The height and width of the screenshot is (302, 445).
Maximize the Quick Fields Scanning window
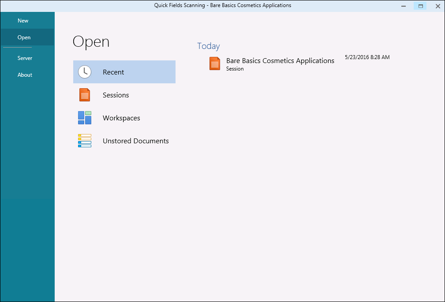coord(420,6)
